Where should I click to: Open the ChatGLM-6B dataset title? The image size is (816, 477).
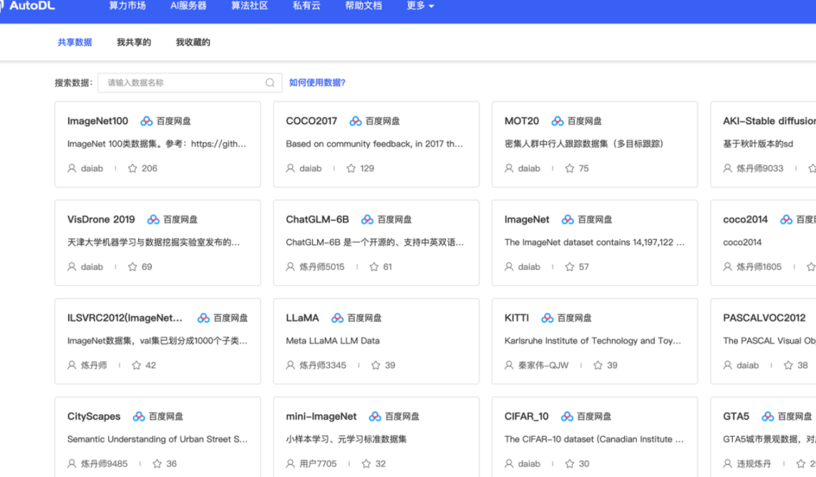pos(317,220)
